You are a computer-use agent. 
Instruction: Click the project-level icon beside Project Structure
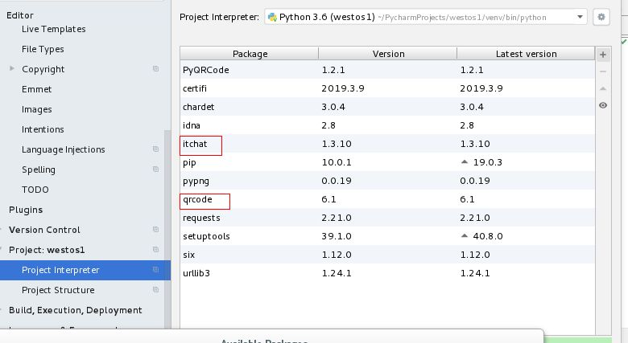click(155, 290)
